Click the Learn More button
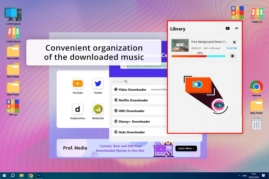269x179 pixels. (186, 148)
